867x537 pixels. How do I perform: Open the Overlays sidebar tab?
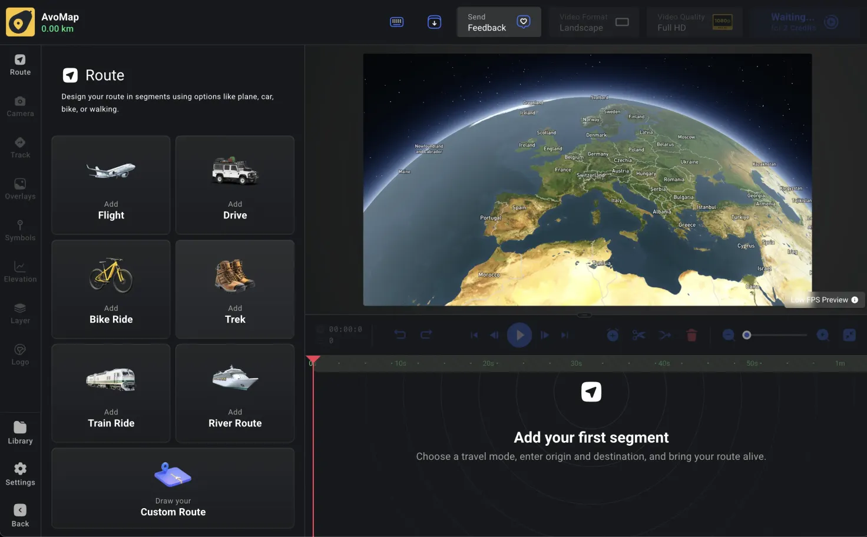20,189
